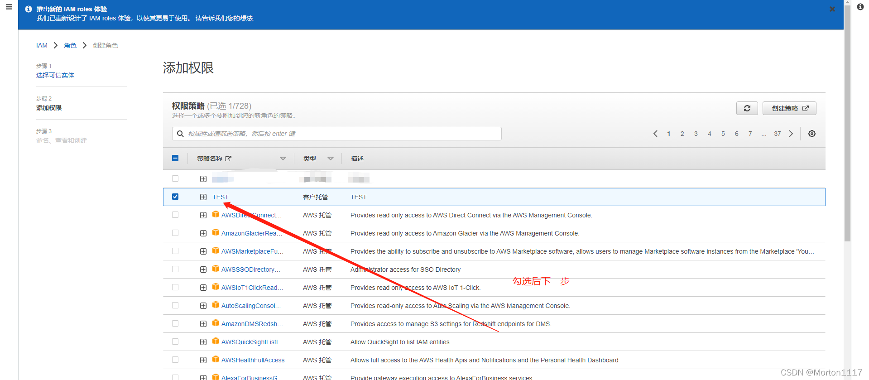Click the AutoScalingConsol policy cube icon

216,305
